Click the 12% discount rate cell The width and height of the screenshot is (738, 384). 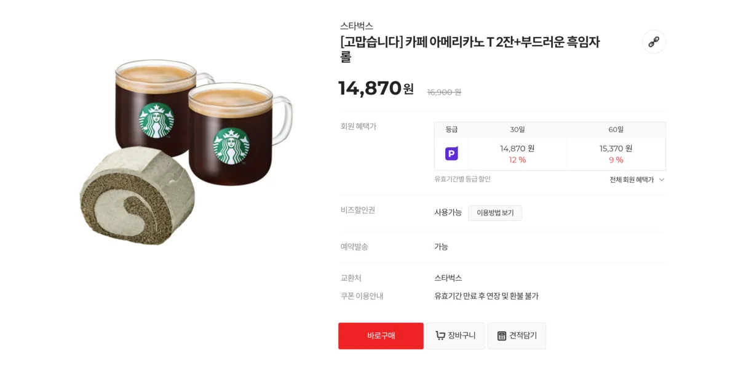[x=518, y=159]
